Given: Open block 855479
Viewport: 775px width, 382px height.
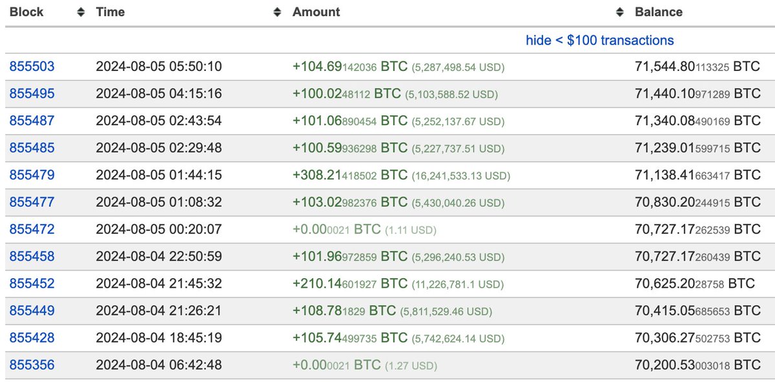Looking at the screenshot, I should pos(32,175).
